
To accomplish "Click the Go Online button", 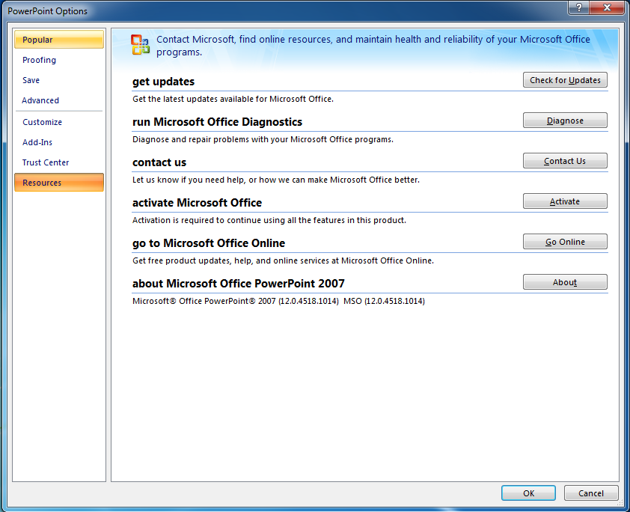I will [x=565, y=242].
